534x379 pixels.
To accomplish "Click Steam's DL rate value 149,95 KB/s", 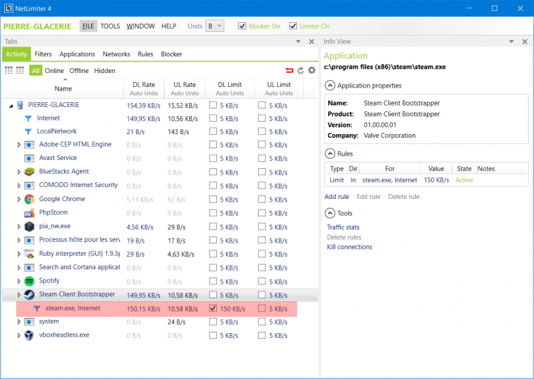I will pyautogui.click(x=143, y=296).
